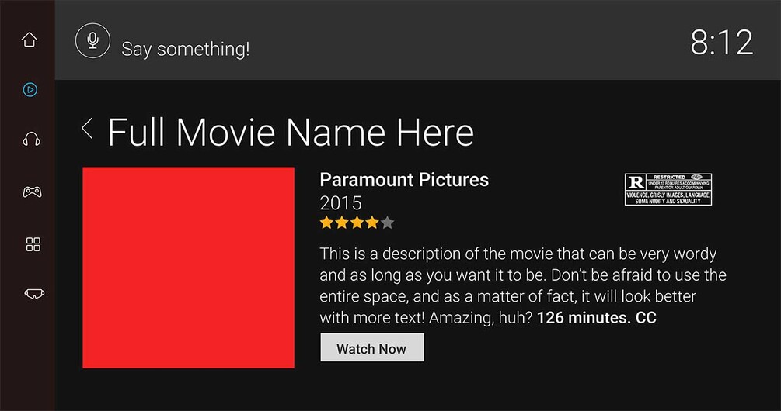The height and width of the screenshot is (411, 781).
Task: Click the red movie poster thumbnail
Action: (x=188, y=267)
